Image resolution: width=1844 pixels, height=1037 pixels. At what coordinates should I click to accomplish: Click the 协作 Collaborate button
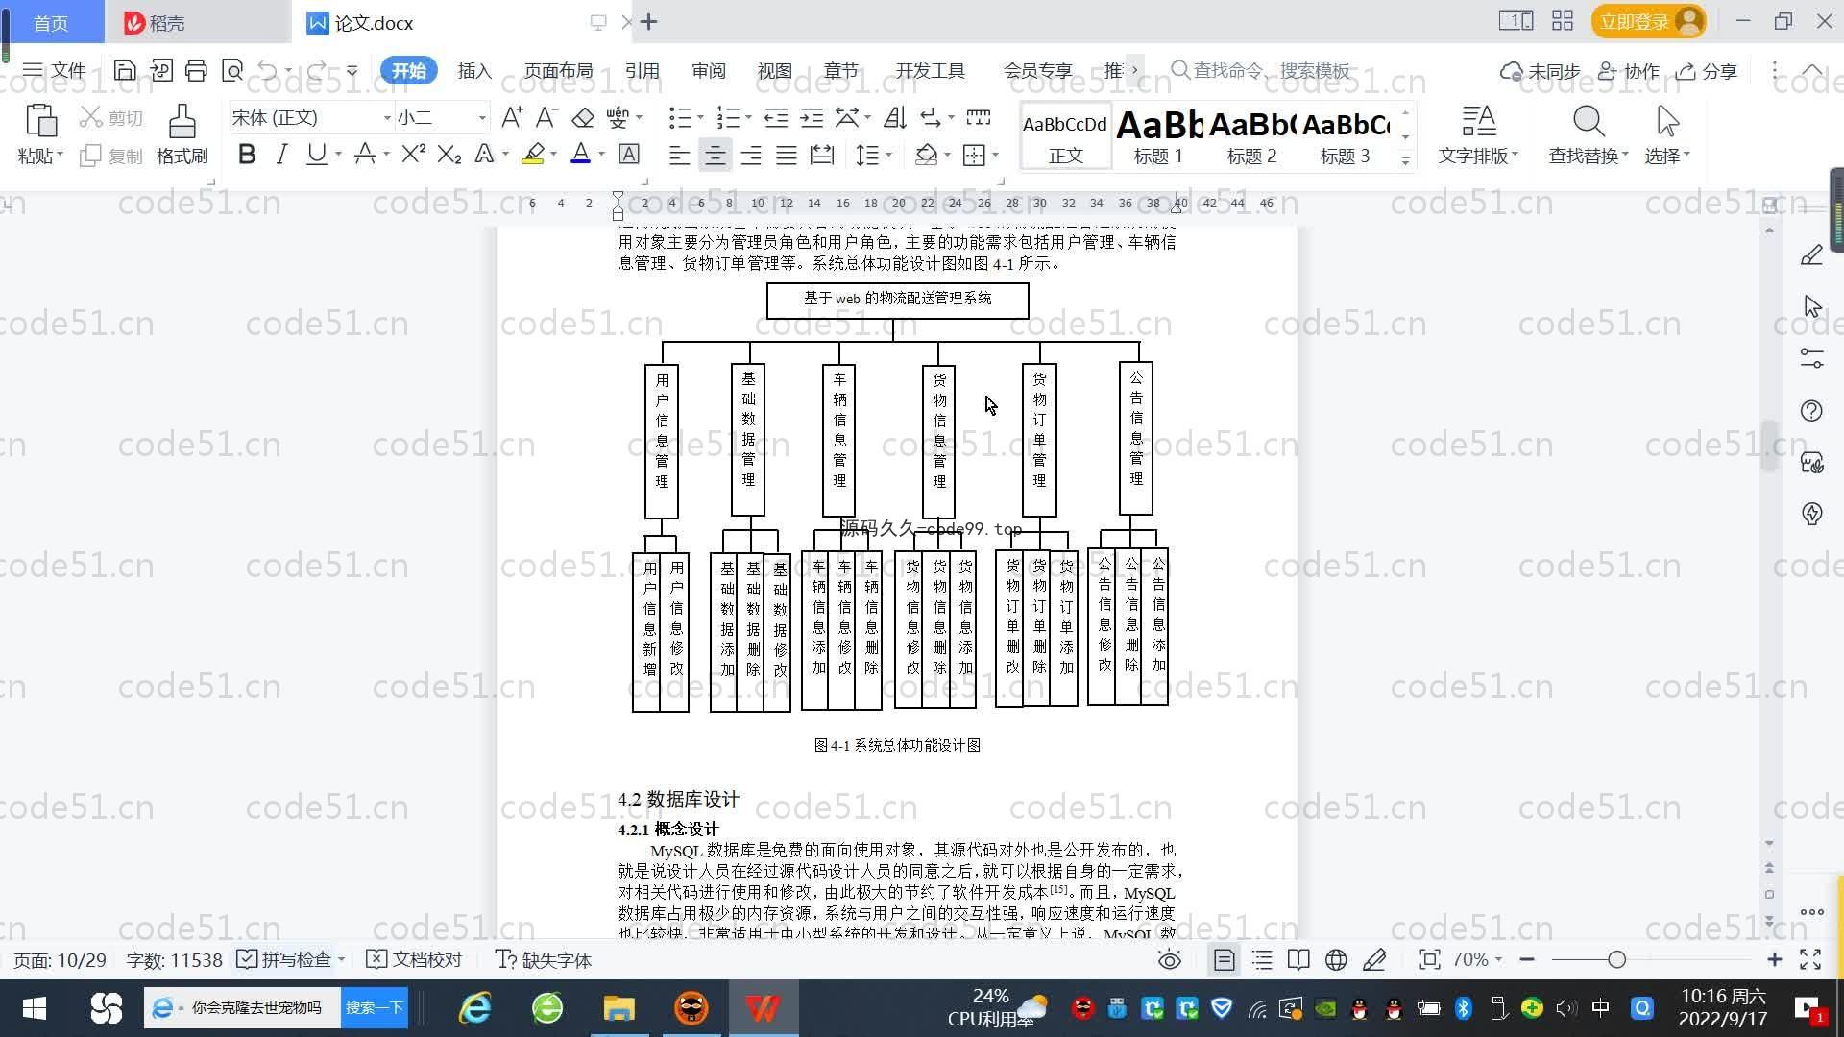pos(1629,71)
